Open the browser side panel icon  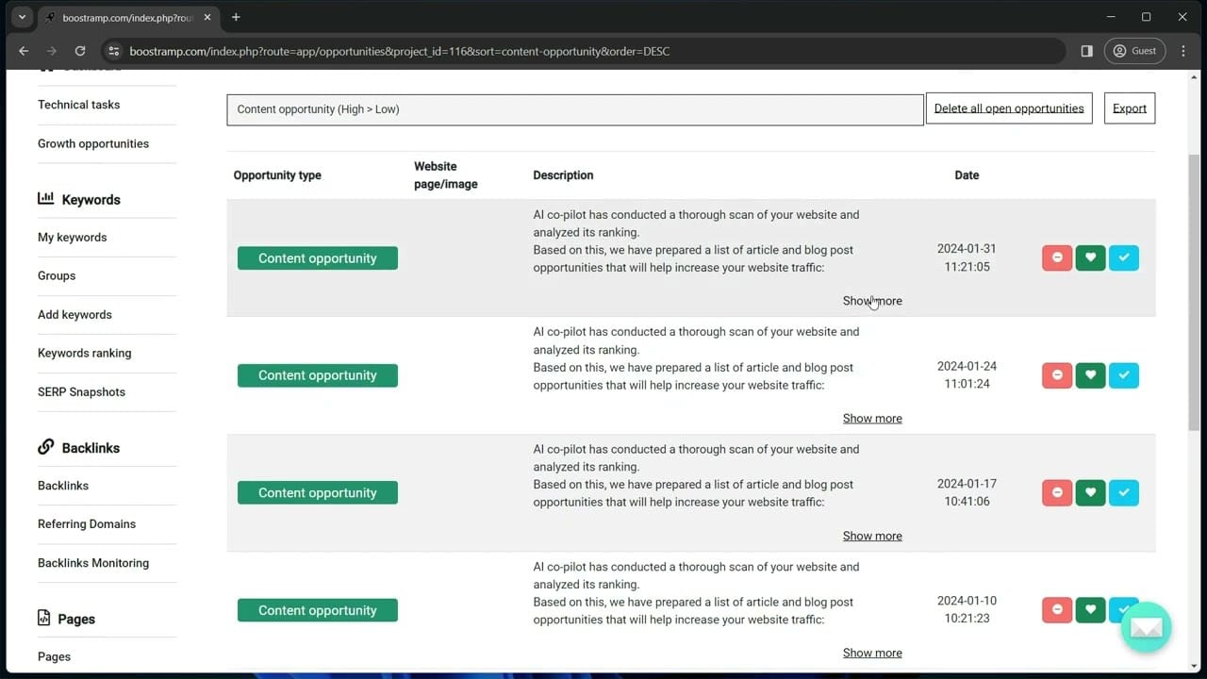point(1086,51)
